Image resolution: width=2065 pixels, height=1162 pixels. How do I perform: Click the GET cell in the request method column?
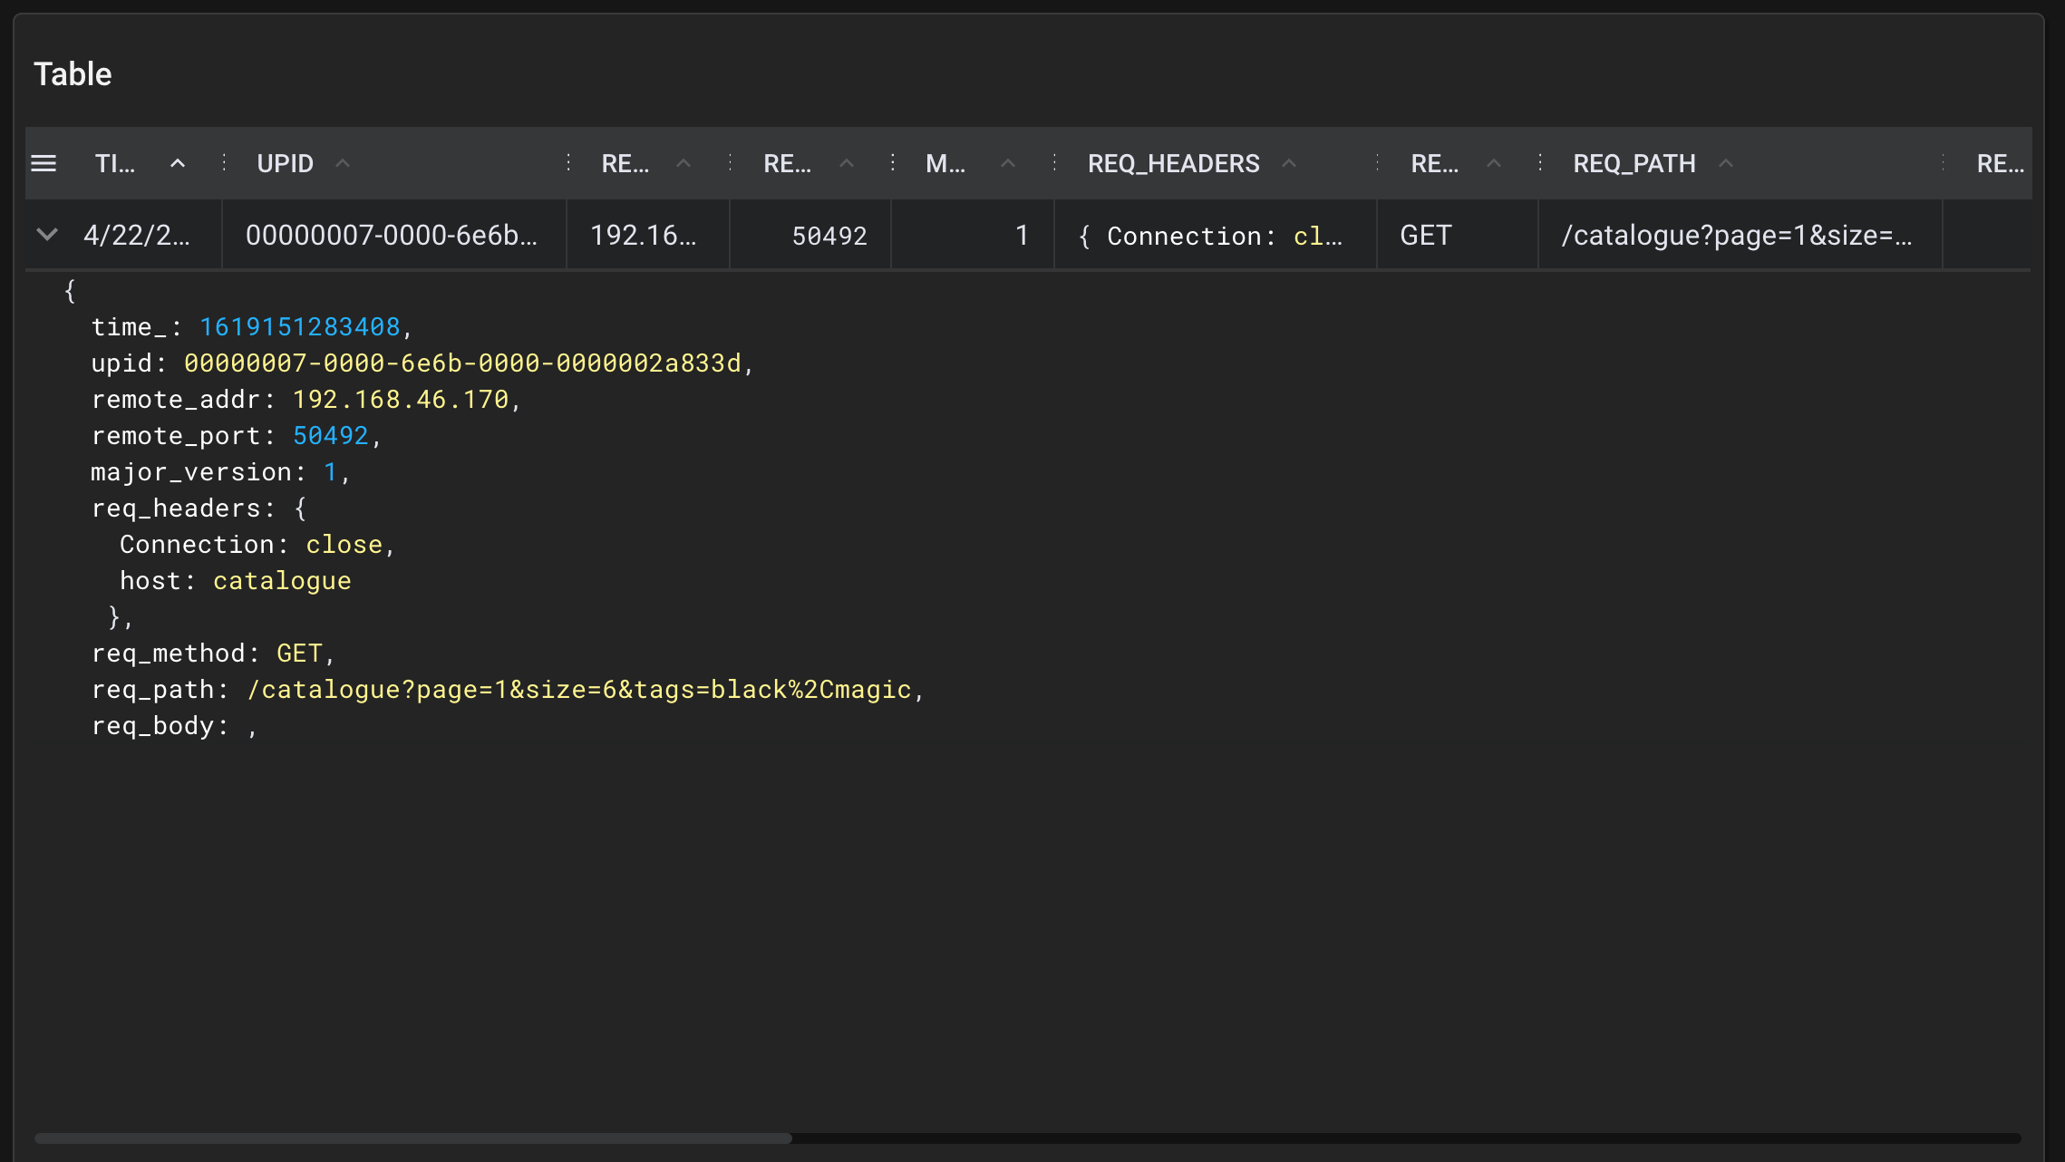click(x=1424, y=235)
